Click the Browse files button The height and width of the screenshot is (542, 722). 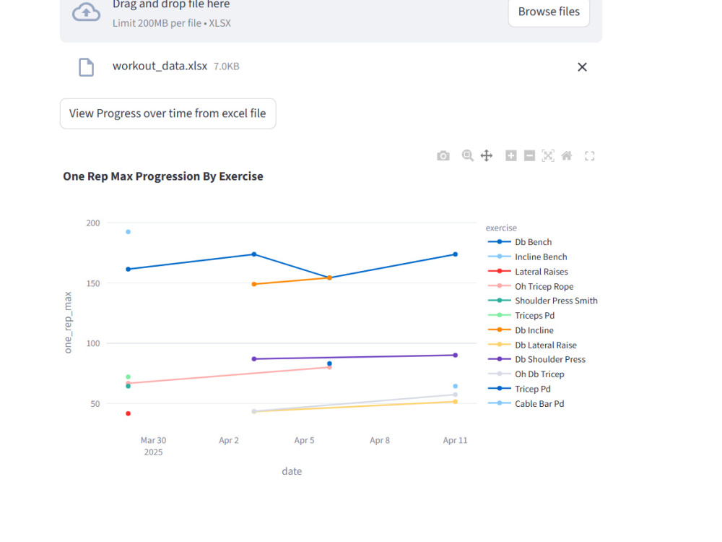point(549,12)
